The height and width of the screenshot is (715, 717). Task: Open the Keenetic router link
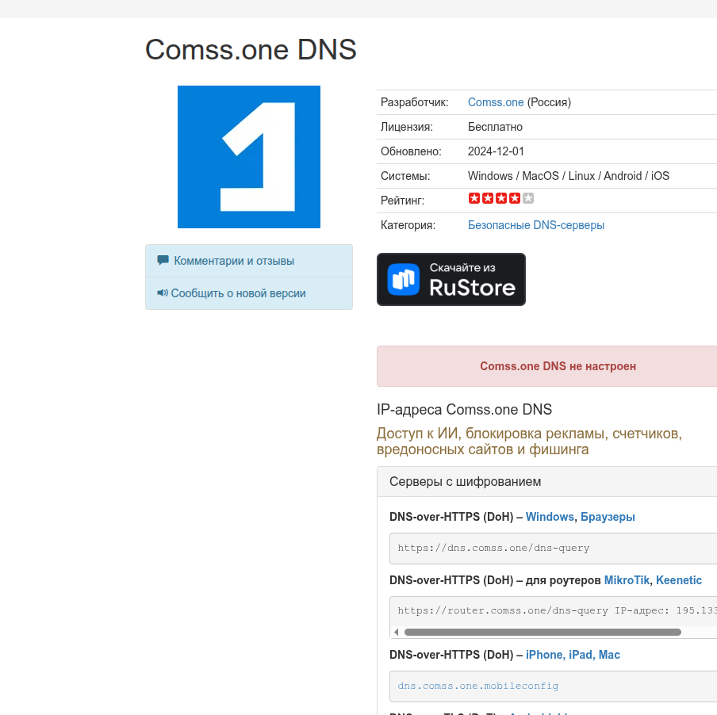679,580
